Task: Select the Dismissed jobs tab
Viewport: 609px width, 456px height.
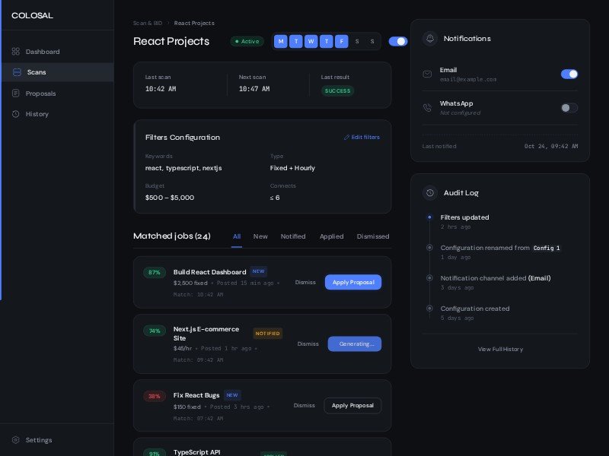Action: tap(373, 236)
